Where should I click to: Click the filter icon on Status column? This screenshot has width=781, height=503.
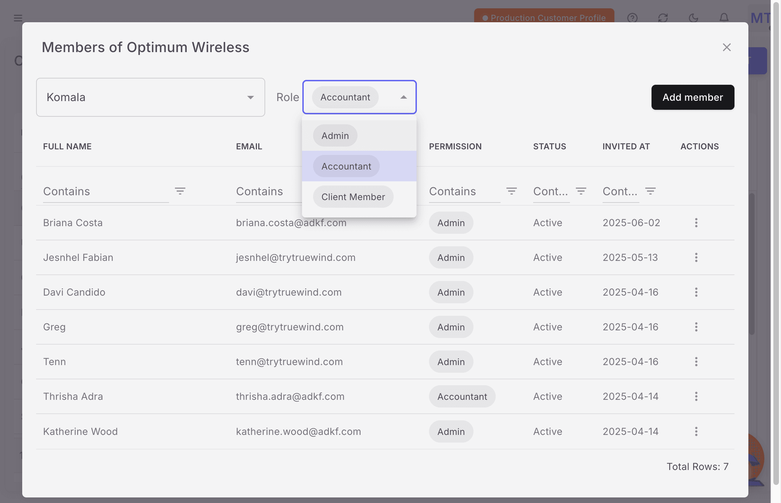coord(581,191)
